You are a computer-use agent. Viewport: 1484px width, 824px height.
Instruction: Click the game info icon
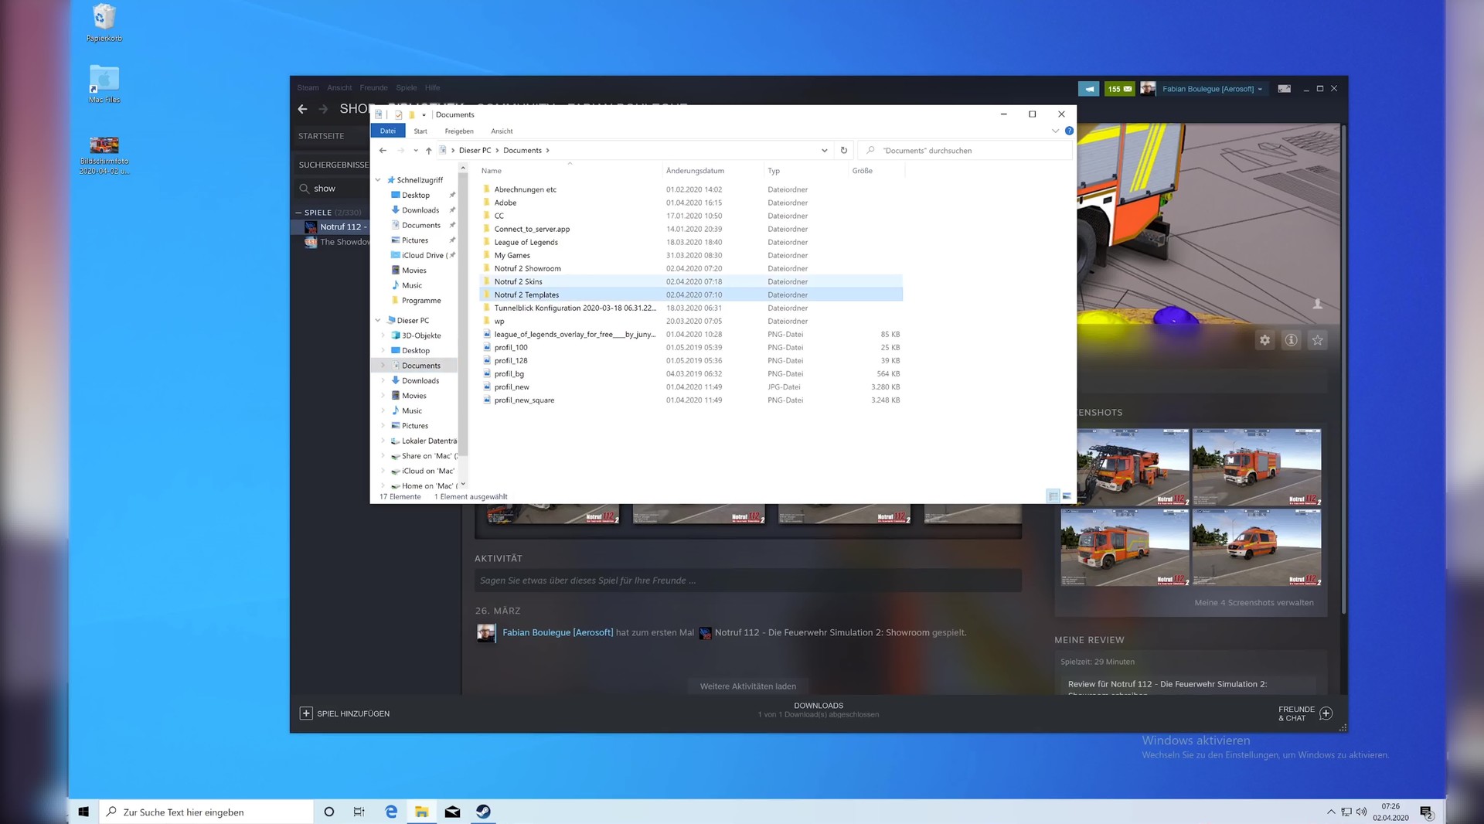tap(1291, 340)
